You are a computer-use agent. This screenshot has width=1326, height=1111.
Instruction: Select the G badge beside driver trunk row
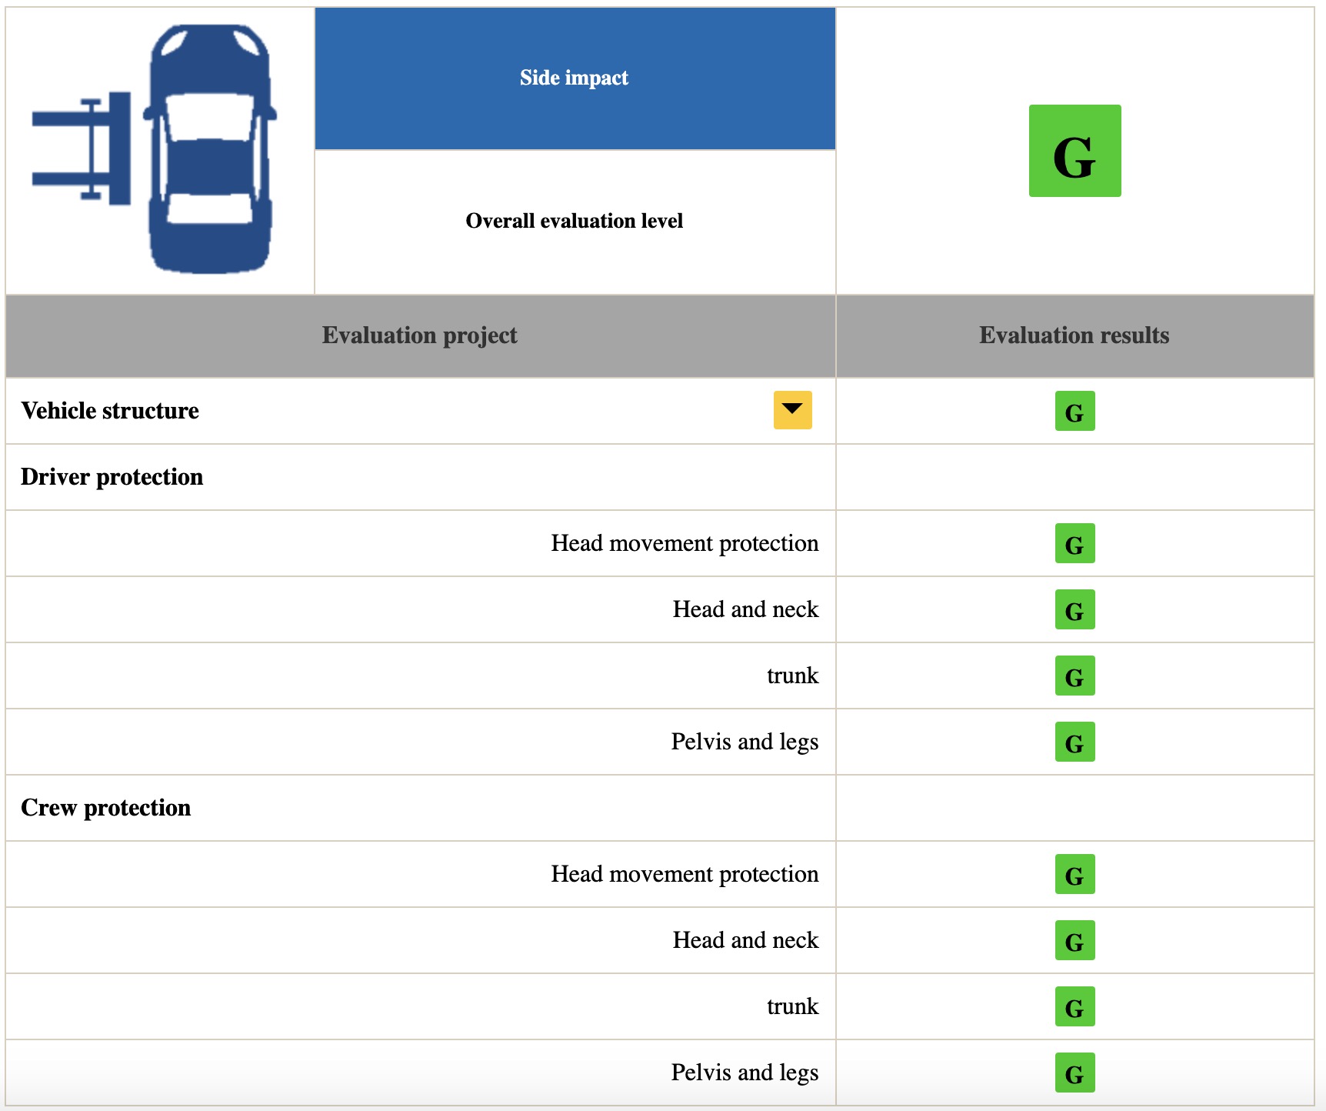[x=1074, y=676]
